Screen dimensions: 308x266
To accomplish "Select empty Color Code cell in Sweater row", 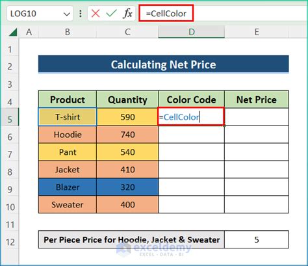I will pyautogui.click(x=192, y=205).
